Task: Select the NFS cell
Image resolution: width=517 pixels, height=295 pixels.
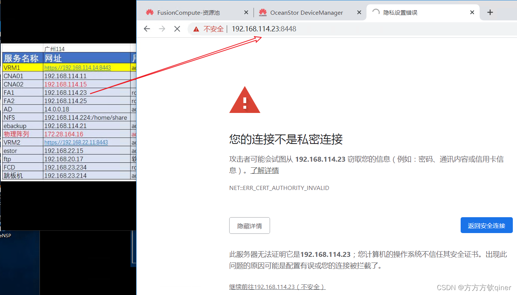Action: pyautogui.click(x=22, y=117)
